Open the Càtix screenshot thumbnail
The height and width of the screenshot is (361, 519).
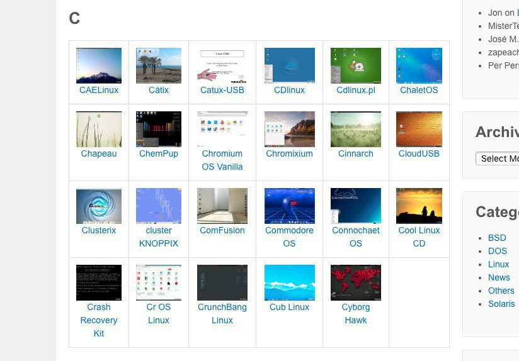159,65
